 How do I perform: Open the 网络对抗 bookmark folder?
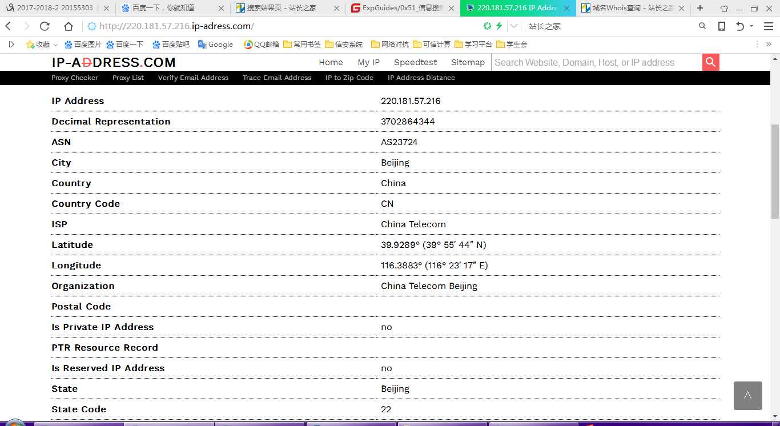[x=391, y=44]
